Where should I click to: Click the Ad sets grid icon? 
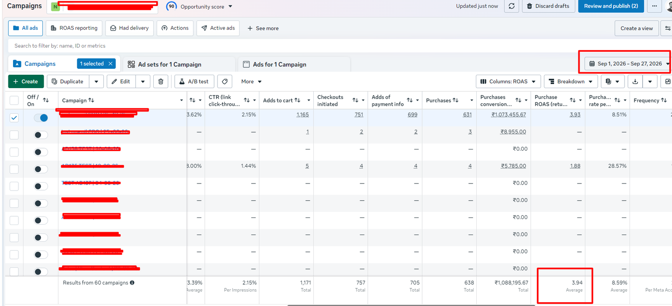tap(131, 64)
